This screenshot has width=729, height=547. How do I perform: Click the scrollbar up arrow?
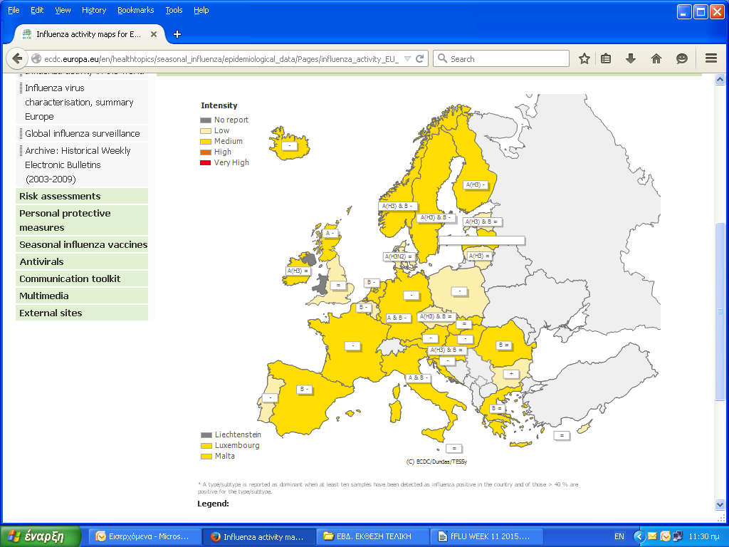click(x=720, y=79)
